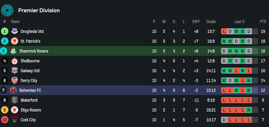Click the DIFF column header
Screen dimensions: 269x127
[x=196, y=22]
